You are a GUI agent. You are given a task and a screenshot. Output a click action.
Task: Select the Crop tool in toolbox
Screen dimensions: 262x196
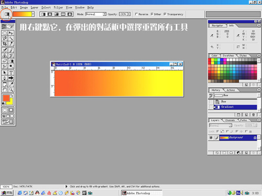[x=5, y=44]
